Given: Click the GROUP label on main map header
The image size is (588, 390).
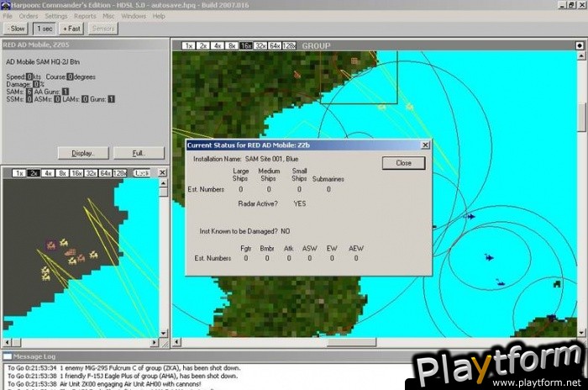Looking at the screenshot, I should click(x=316, y=45).
